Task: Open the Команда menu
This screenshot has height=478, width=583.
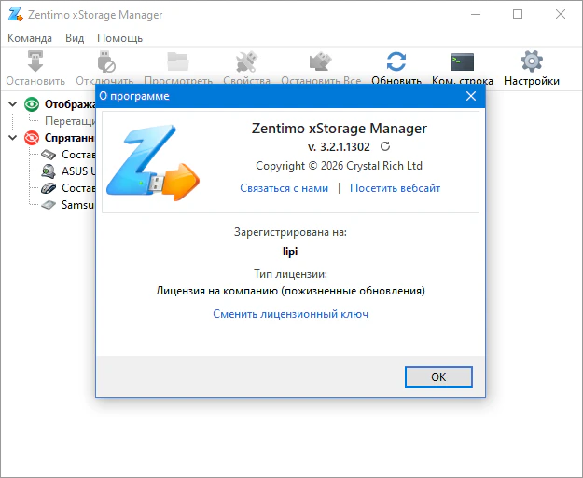Action: click(x=30, y=38)
